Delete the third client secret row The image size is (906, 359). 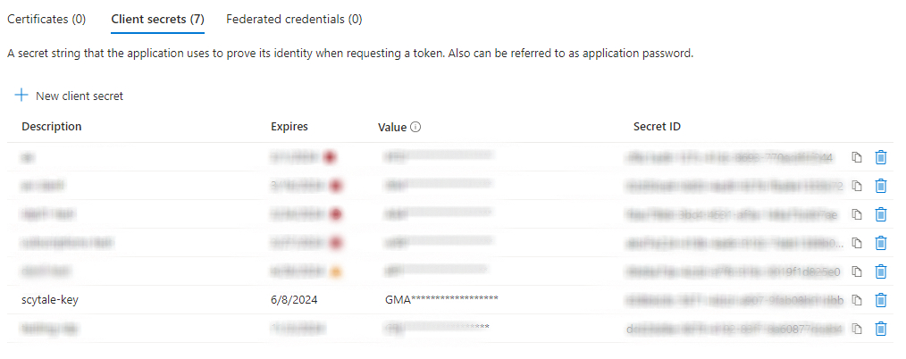pyautogui.click(x=880, y=214)
